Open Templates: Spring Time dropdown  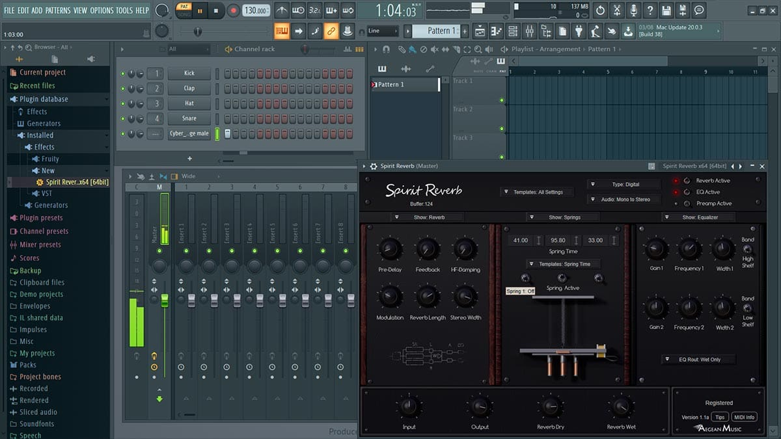point(563,264)
